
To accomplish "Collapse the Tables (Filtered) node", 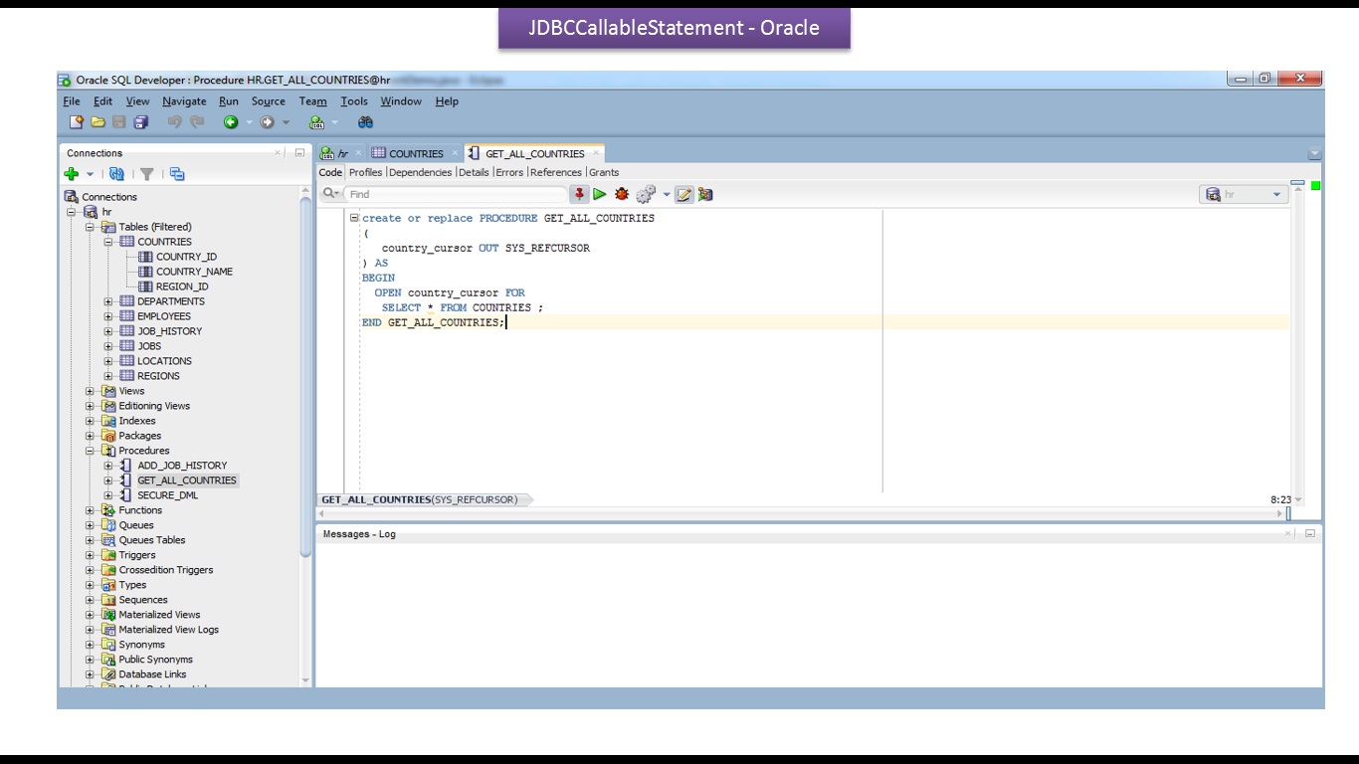I will click(90, 227).
